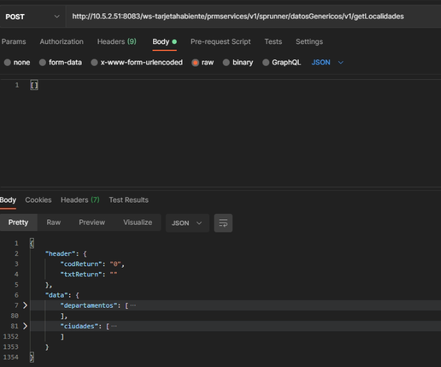Switch response view to Raw
The width and height of the screenshot is (441, 367).
coord(54,222)
